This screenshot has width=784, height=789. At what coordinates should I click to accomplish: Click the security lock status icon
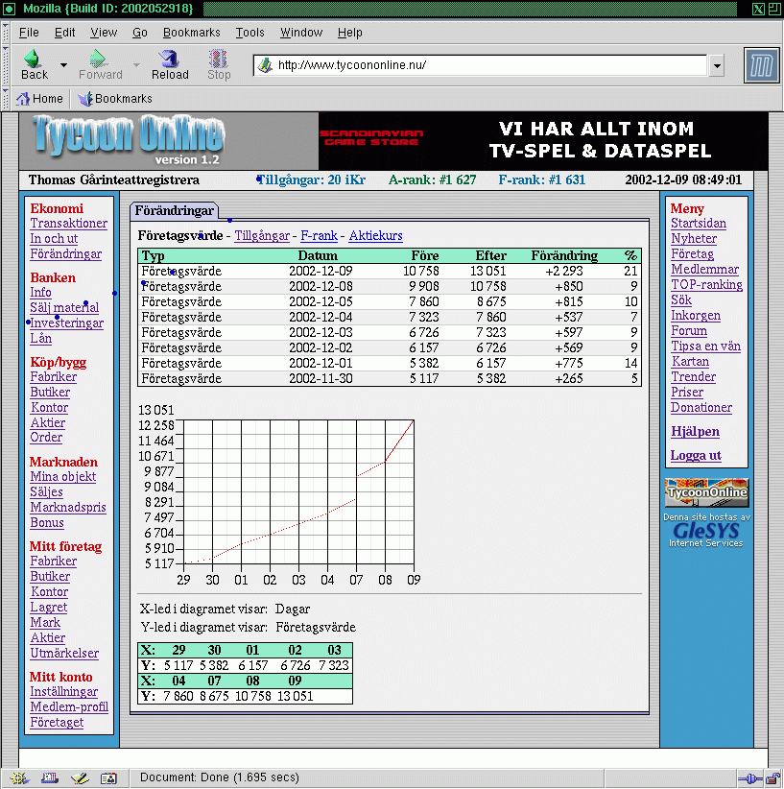tap(772, 779)
